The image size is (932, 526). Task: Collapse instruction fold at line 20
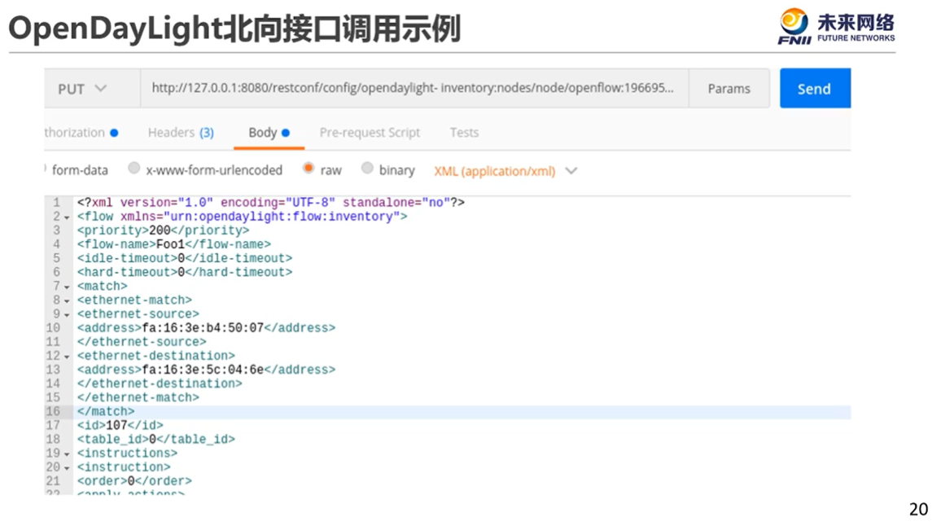tap(67, 468)
